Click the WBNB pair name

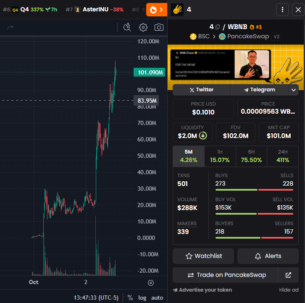(237, 27)
